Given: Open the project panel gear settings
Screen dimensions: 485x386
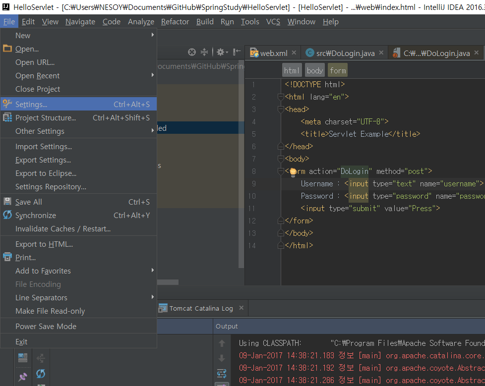Looking at the screenshot, I should coord(222,52).
